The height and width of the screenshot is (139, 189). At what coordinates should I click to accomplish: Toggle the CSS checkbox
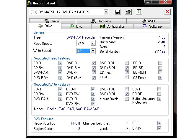[159, 123]
